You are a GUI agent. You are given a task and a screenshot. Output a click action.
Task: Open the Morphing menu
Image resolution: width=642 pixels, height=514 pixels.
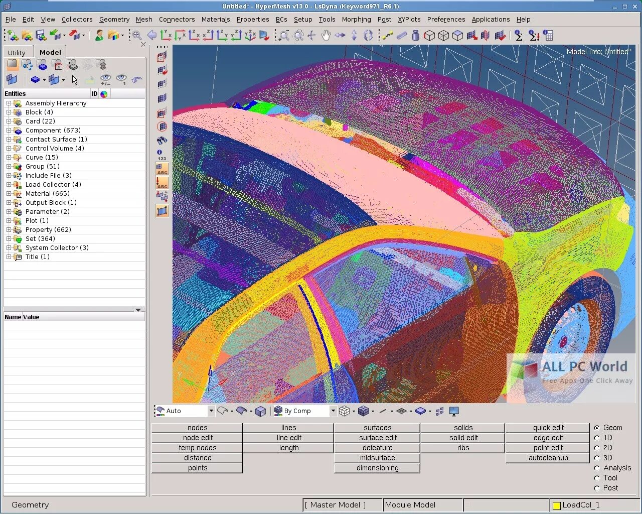coord(356,20)
